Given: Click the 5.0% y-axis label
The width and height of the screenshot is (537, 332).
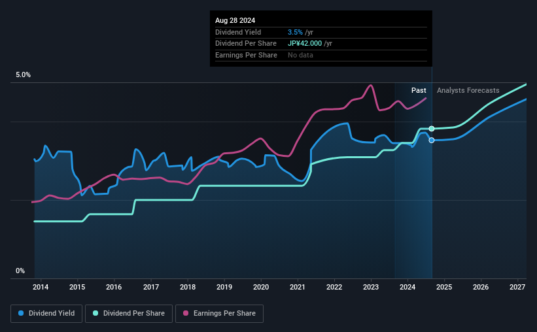Looking at the screenshot, I should pyautogui.click(x=23, y=75).
